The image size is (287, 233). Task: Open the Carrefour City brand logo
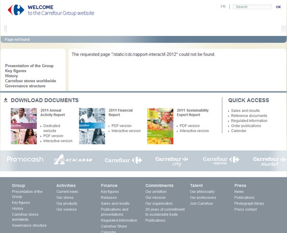tap(171, 161)
